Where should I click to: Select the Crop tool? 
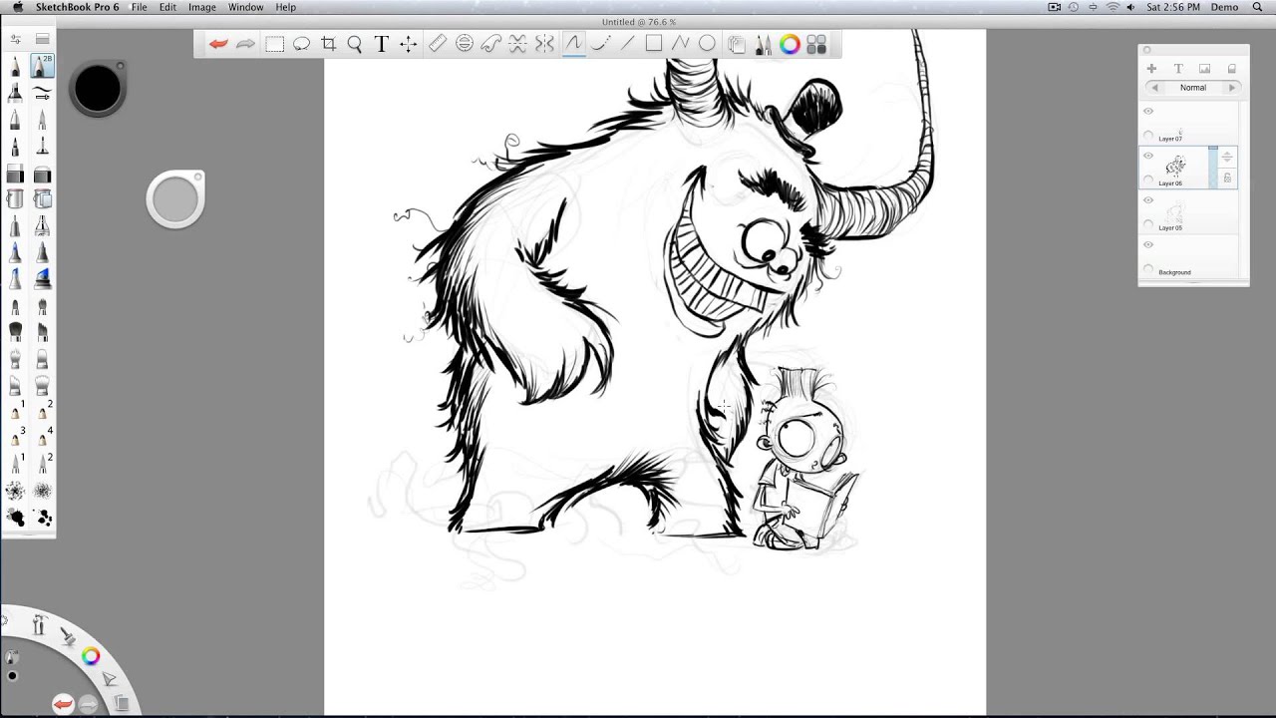(x=329, y=44)
